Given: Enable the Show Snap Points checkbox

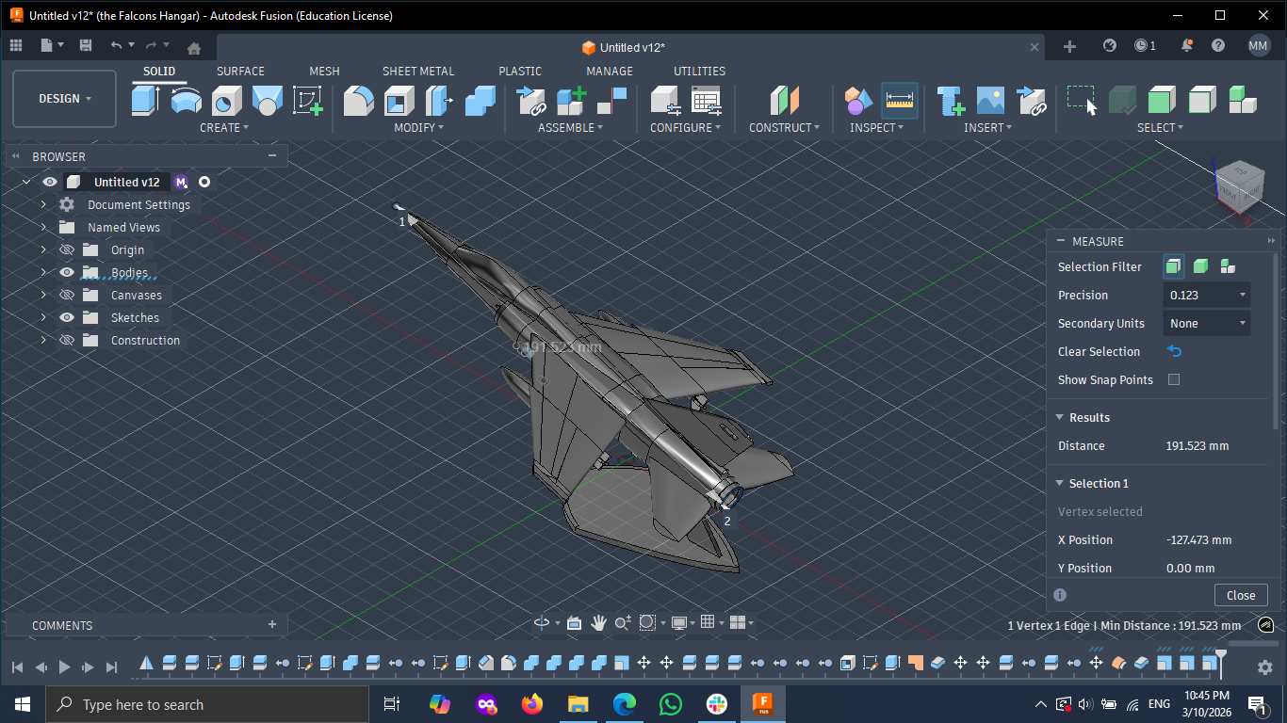Looking at the screenshot, I should pyautogui.click(x=1174, y=379).
